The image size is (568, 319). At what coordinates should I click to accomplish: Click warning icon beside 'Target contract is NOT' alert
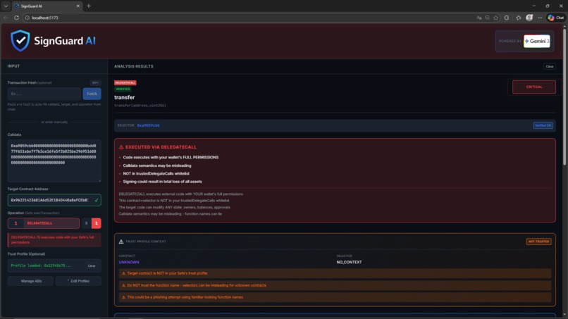123,273
